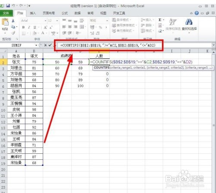Click the Increase Decimal icon
This screenshot has height=193, width=216.
(x=92, y=33)
